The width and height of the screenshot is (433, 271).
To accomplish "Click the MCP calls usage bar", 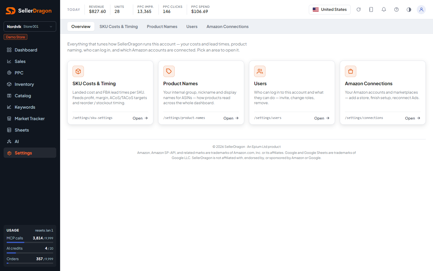I will click(x=30, y=242).
